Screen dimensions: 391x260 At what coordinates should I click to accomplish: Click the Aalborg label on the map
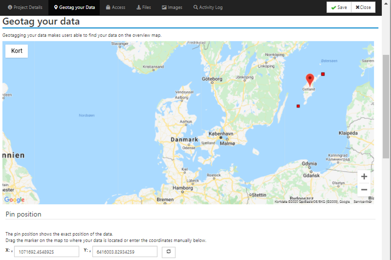181,97
